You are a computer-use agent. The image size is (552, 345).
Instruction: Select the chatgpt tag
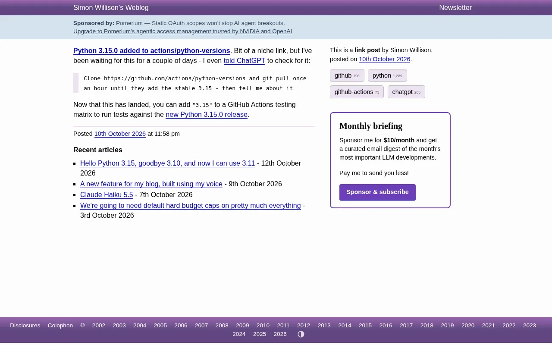[x=406, y=92]
